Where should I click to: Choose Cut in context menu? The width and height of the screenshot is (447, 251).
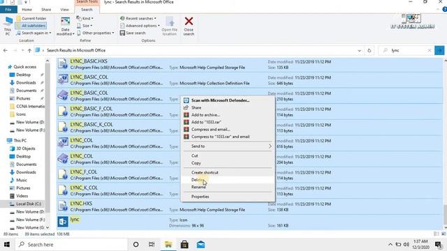point(228,155)
